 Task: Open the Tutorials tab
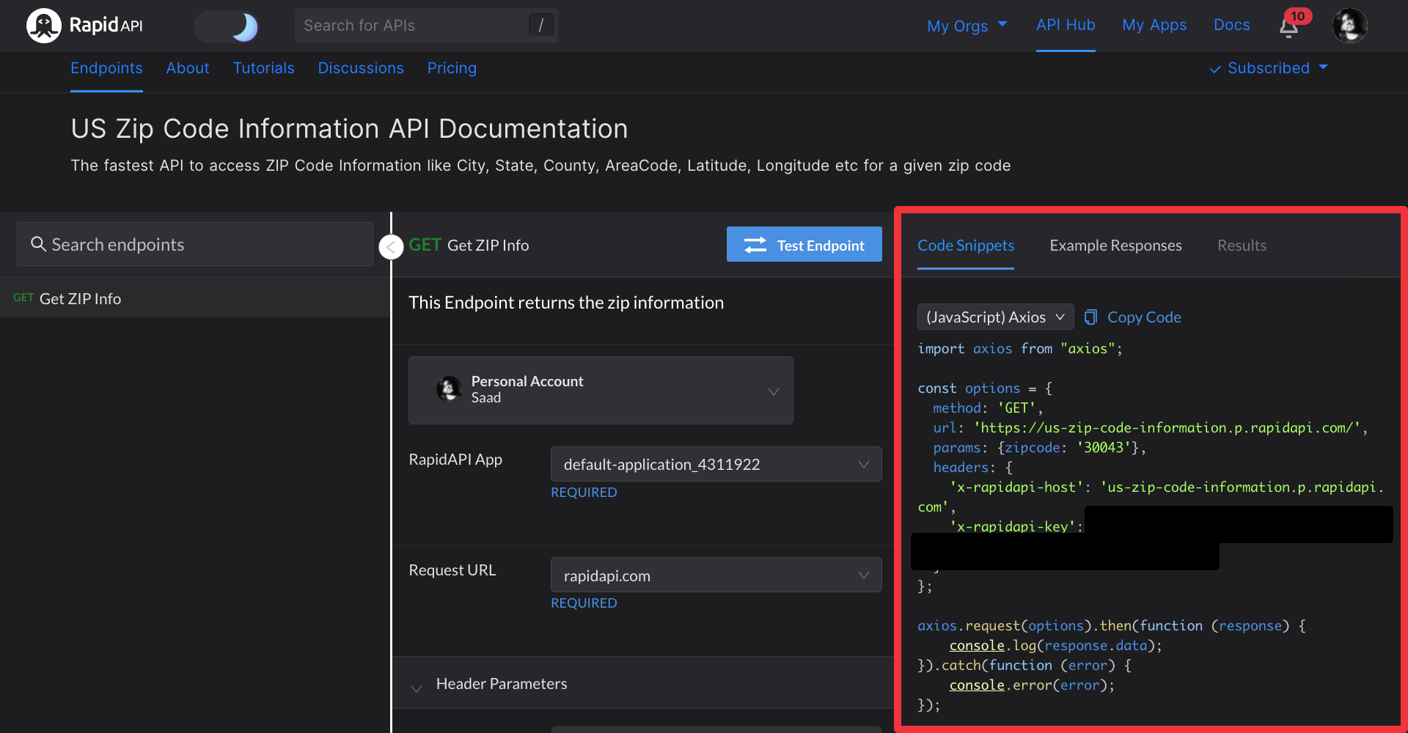click(263, 68)
